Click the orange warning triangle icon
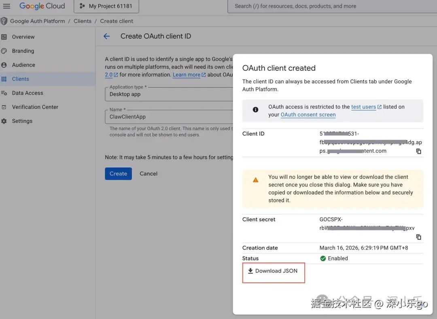 pos(255,180)
